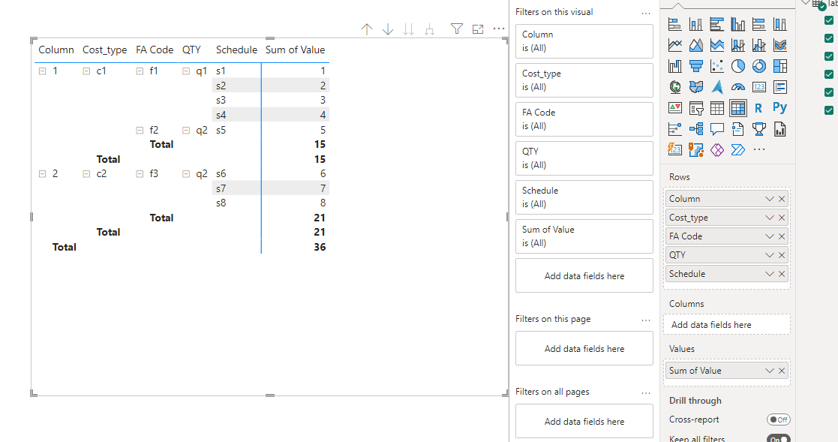Select the Clustered bar chart visual
The width and height of the screenshot is (838, 442).
[x=716, y=24]
